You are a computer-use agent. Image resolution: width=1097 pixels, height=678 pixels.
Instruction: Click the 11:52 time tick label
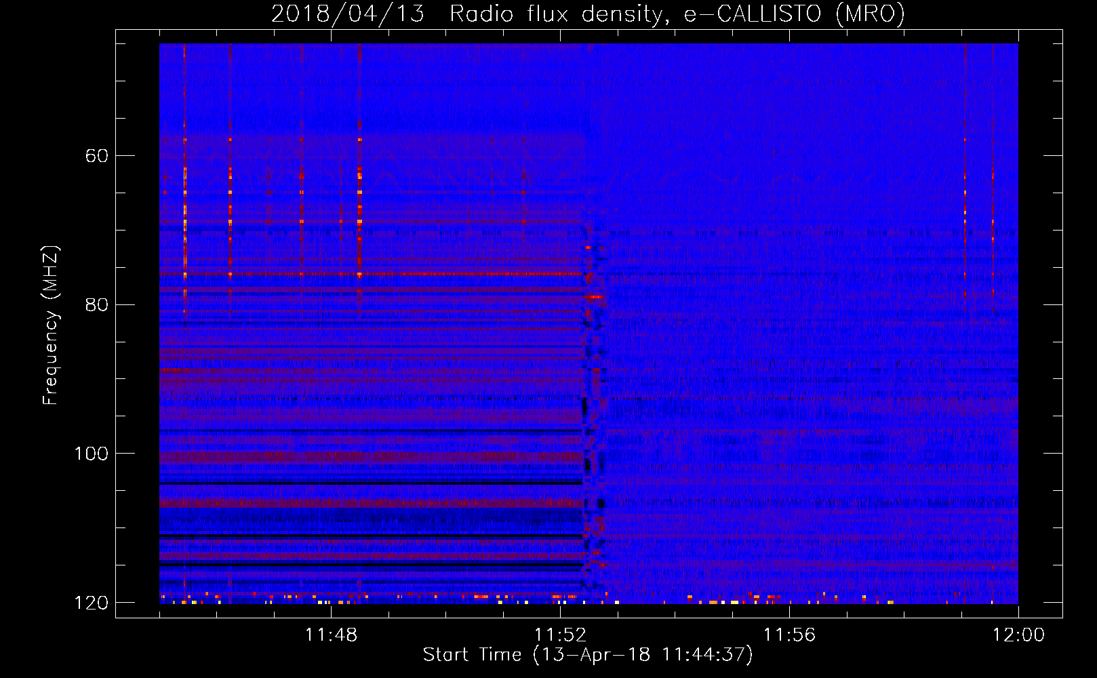point(560,635)
